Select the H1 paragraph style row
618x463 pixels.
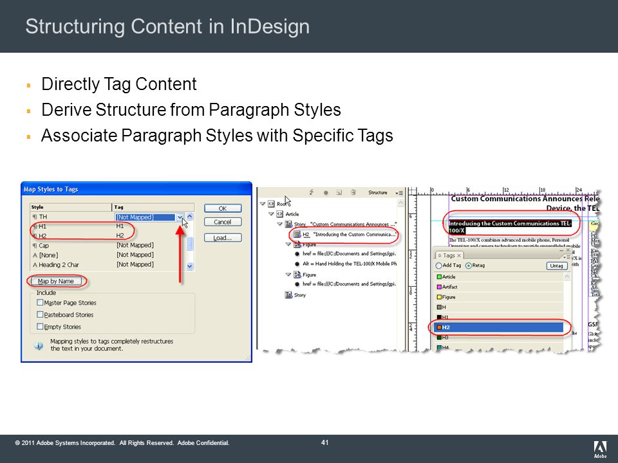(108, 226)
